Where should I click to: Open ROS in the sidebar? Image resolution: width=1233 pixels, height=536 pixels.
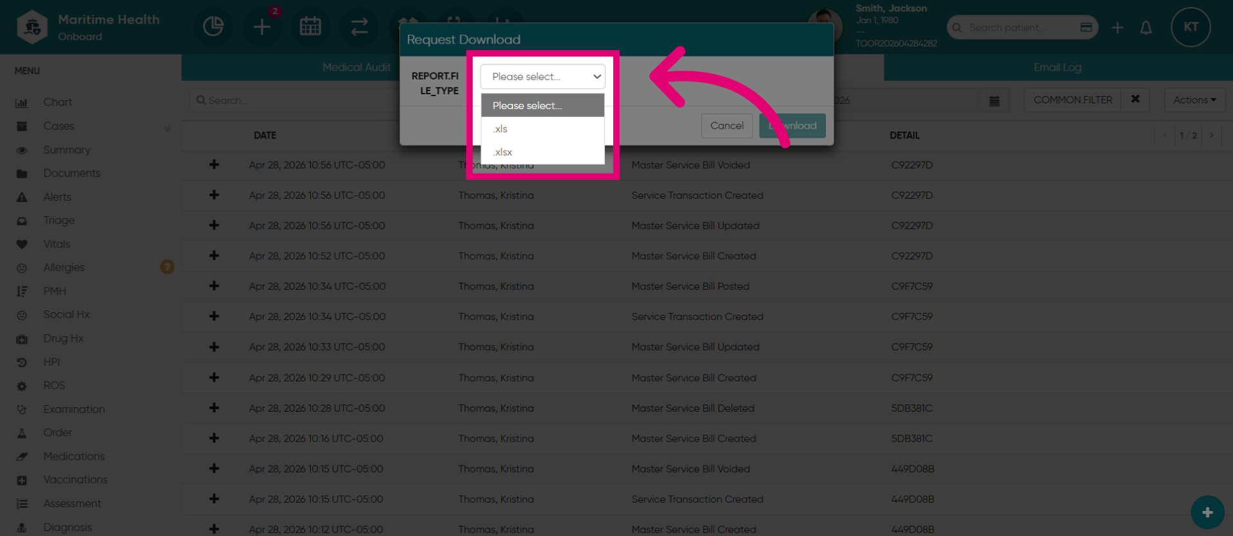click(x=54, y=385)
